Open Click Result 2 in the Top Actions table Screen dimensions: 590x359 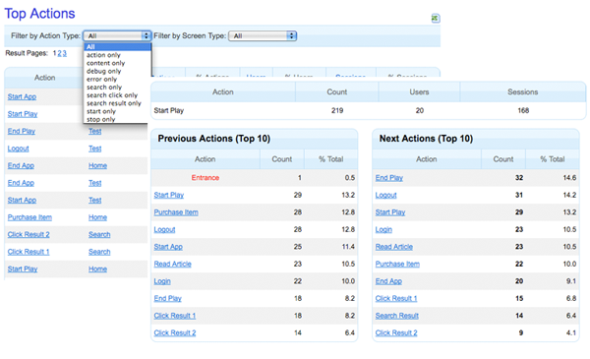click(x=29, y=234)
